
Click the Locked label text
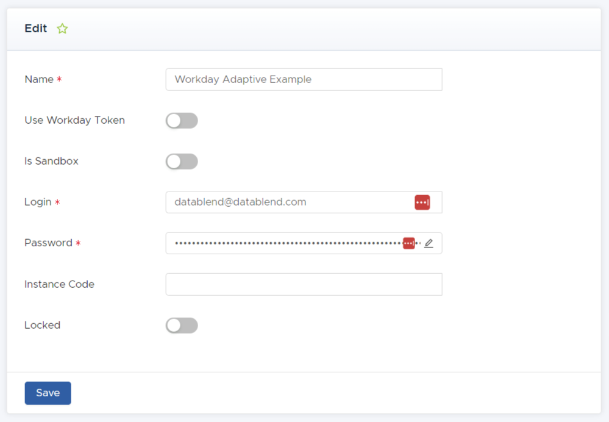[42, 326]
